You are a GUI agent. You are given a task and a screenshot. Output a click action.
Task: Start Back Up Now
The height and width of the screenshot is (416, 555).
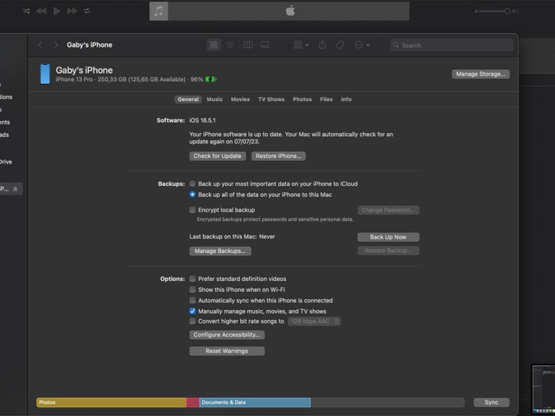(388, 237)
